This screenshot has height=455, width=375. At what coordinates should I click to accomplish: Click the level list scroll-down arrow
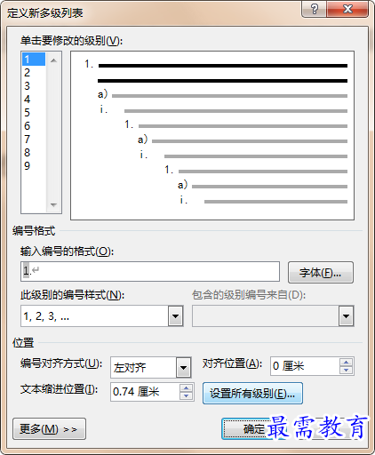click(53, 204)
